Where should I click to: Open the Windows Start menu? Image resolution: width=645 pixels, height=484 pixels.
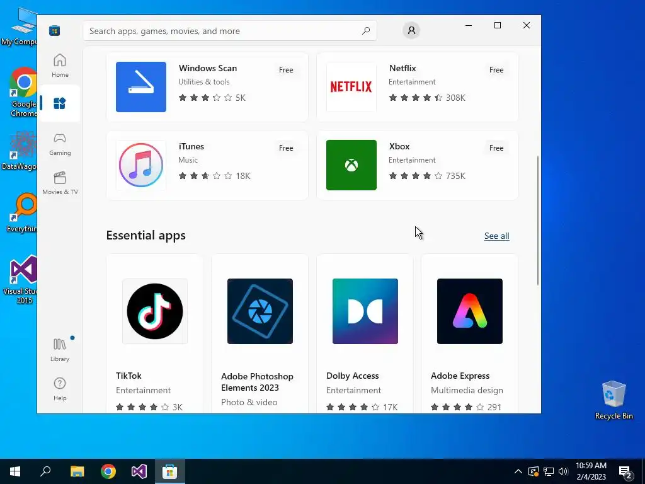pyautogui.click(x=15, y=471)
